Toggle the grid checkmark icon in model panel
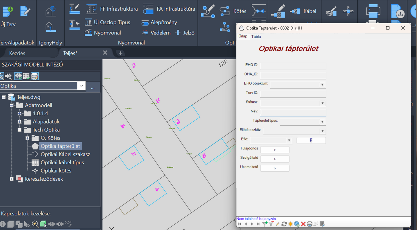The image size is (417, 230). click(x=27, y=76)
